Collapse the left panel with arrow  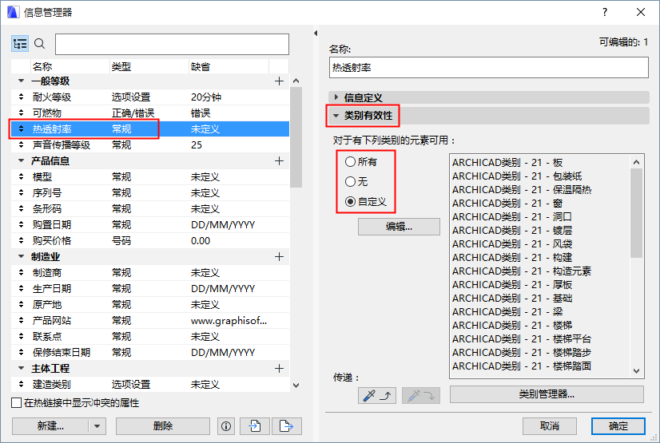click(x=316, y=34)
